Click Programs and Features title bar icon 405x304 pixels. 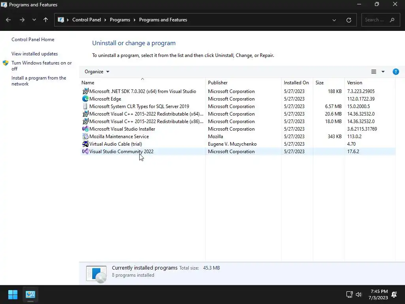click(x=4, y=5)
